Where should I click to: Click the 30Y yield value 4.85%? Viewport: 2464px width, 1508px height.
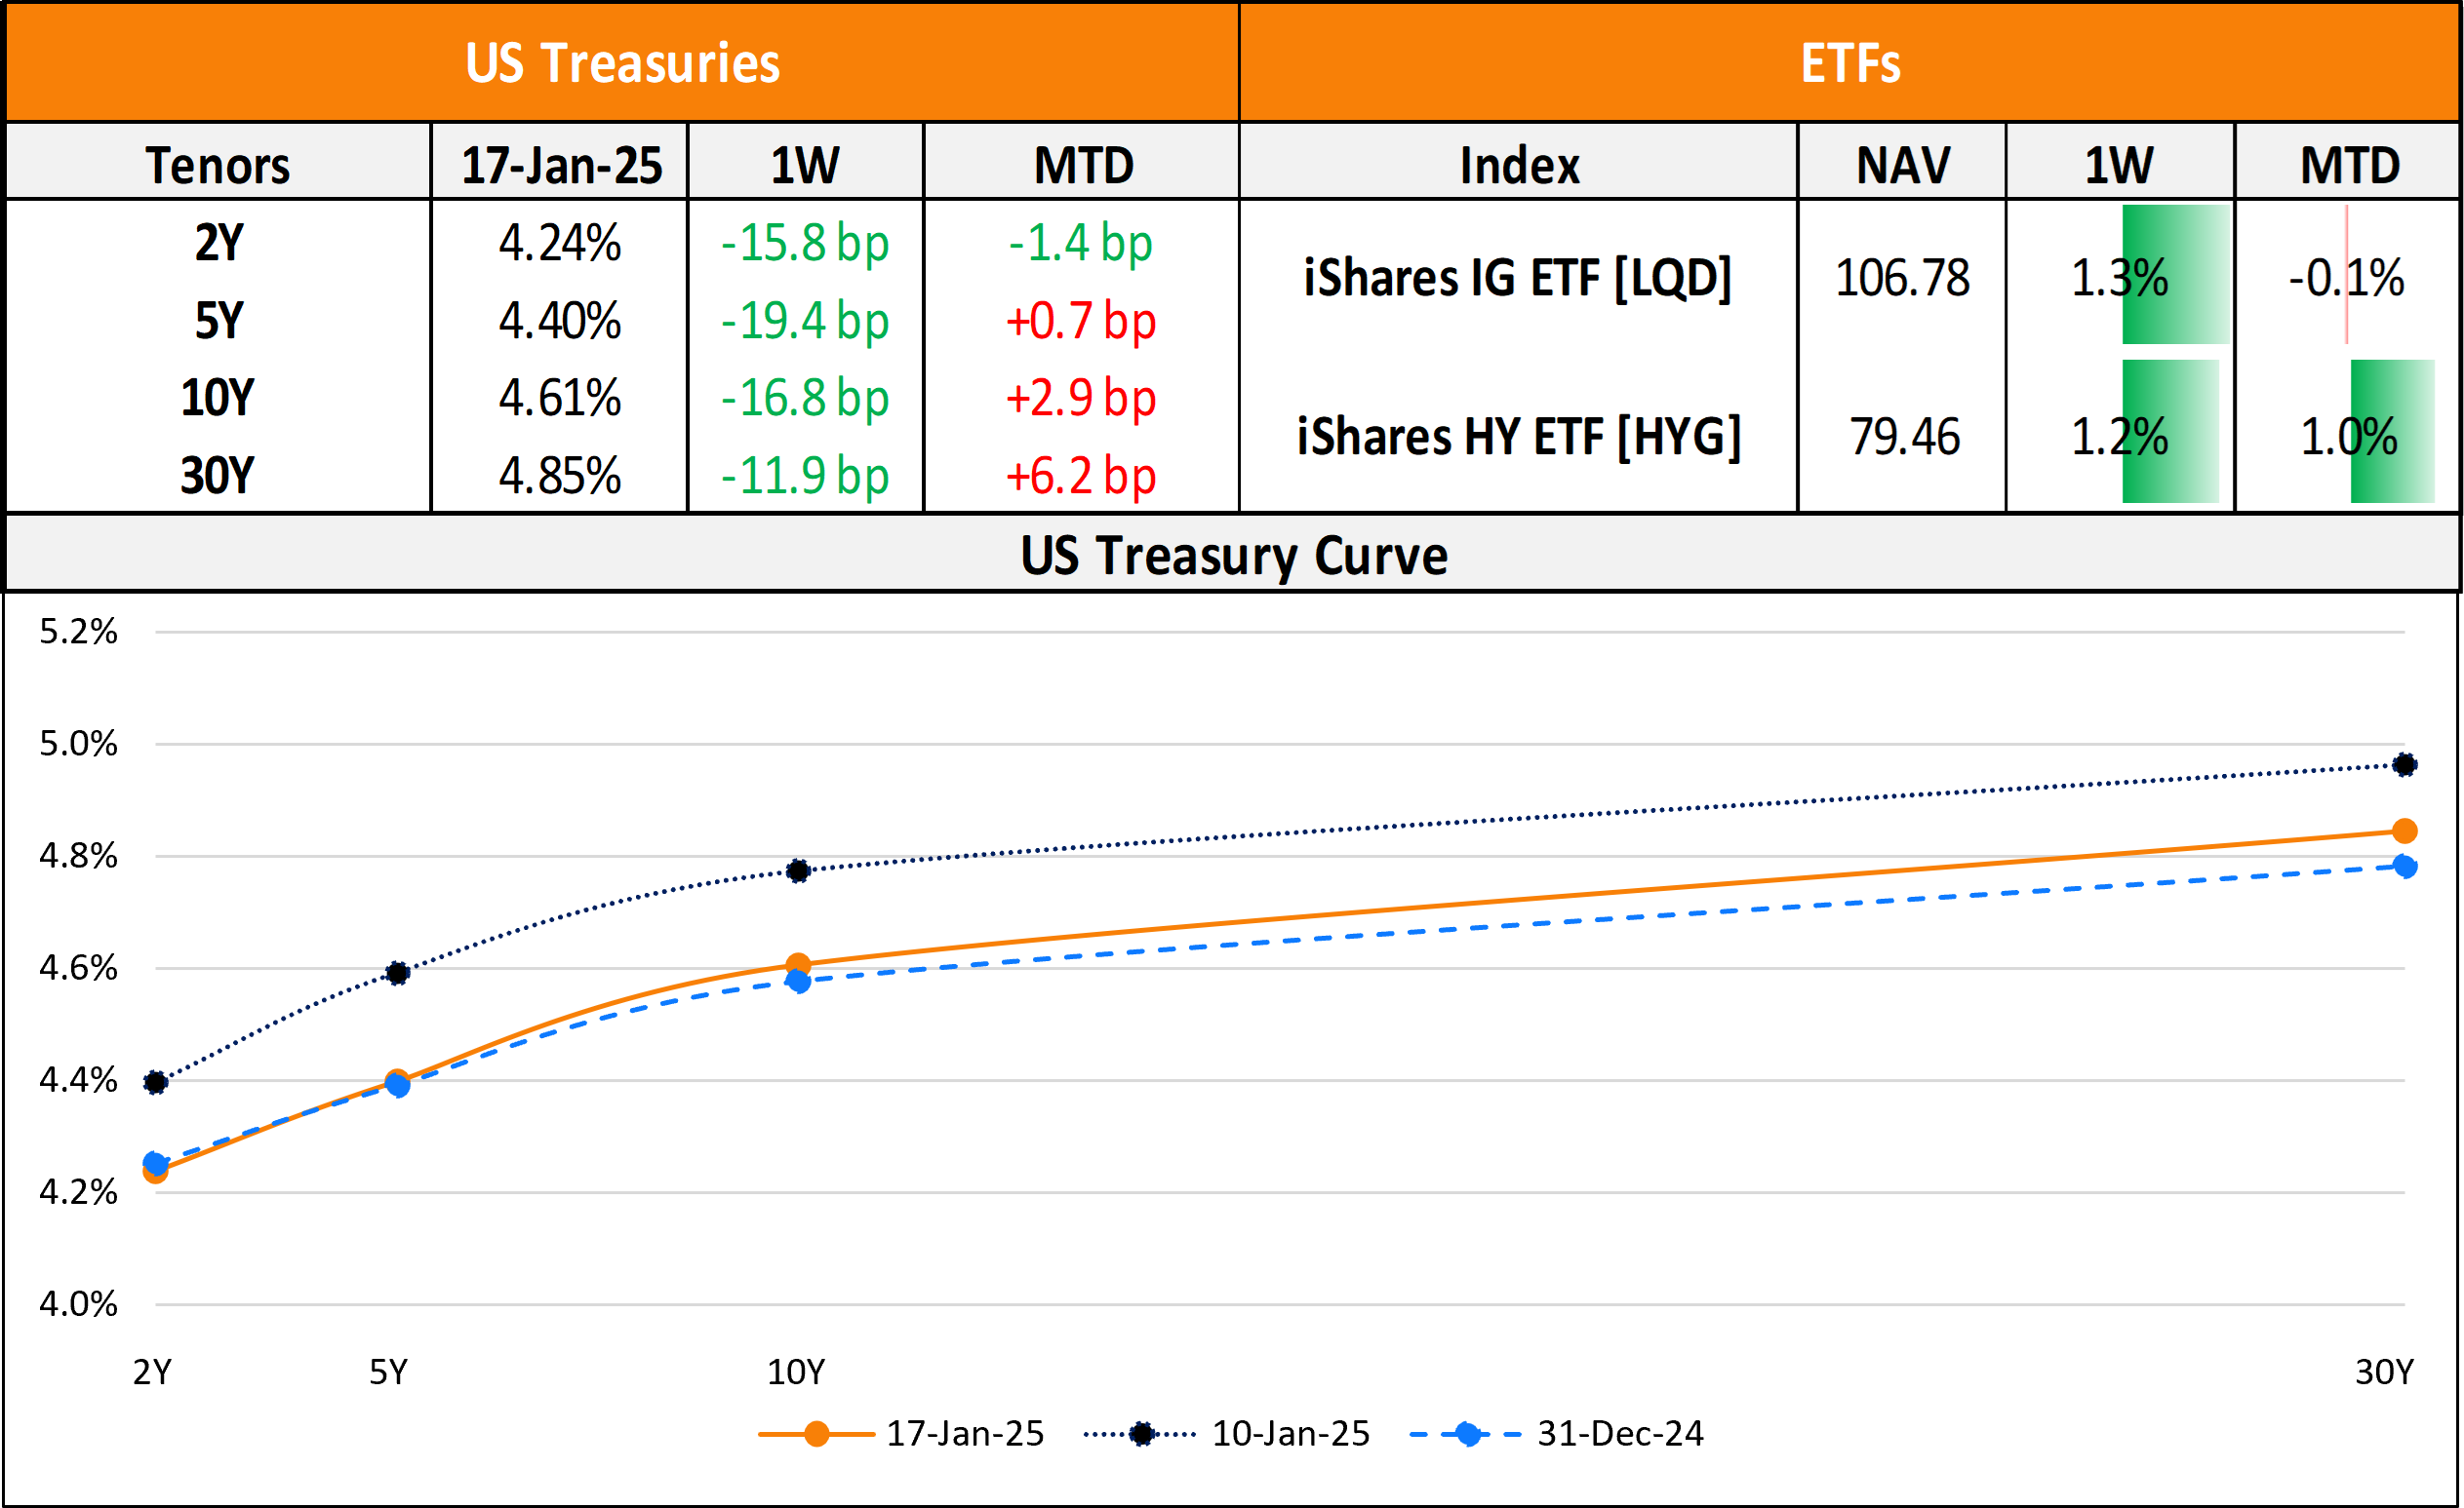click(x=560, y=476)
